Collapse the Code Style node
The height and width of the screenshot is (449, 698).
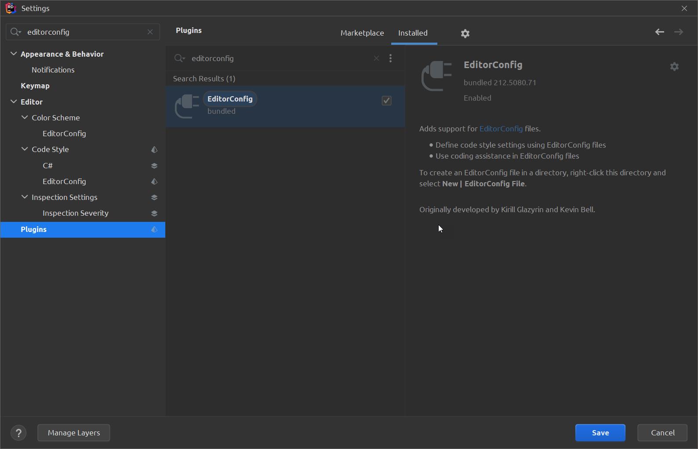[25, 149]
